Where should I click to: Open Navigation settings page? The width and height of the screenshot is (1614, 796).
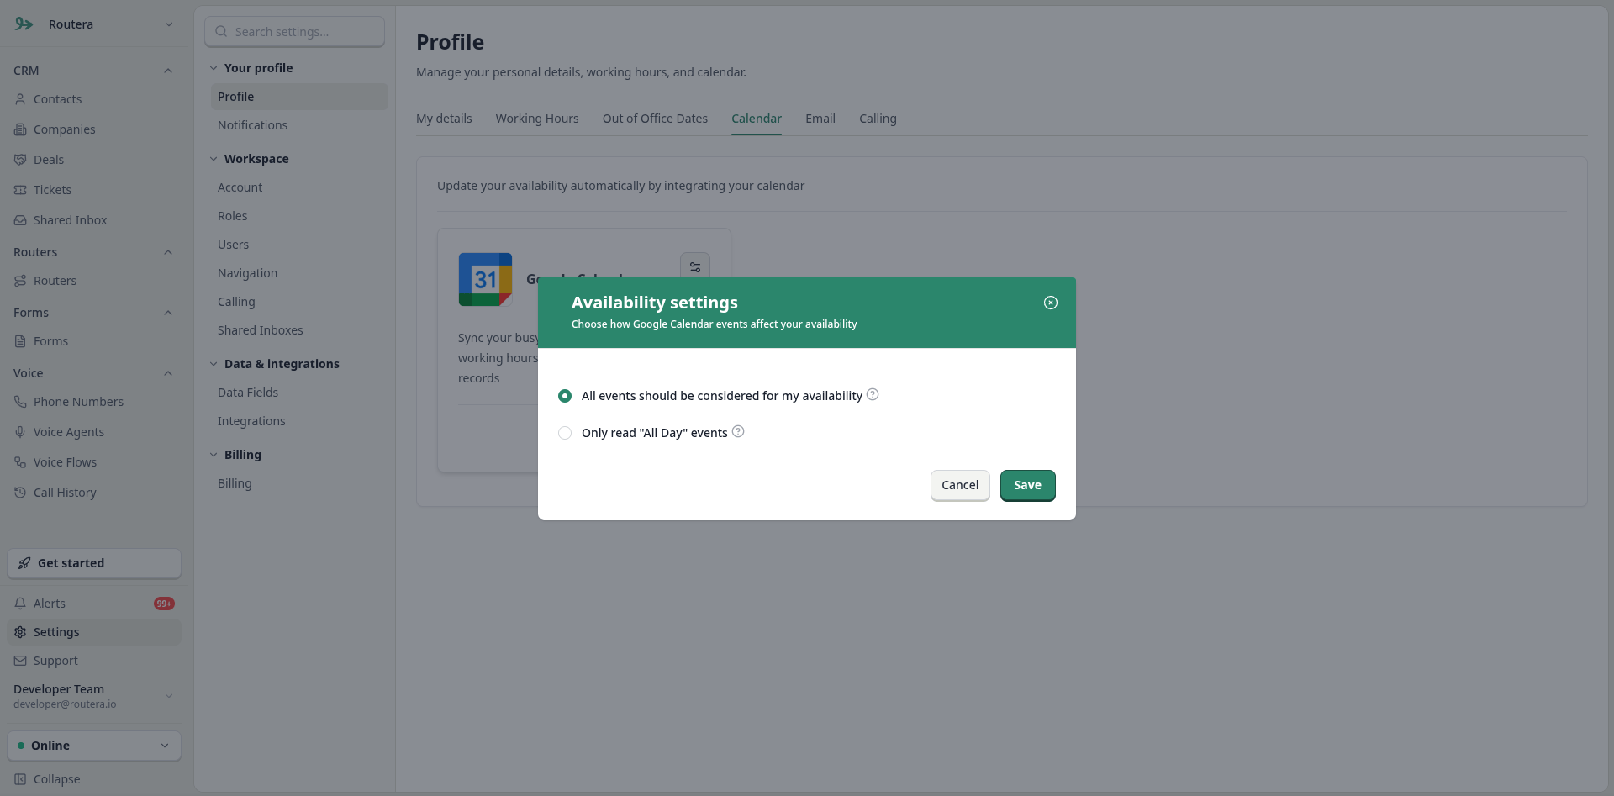[299, 273]
